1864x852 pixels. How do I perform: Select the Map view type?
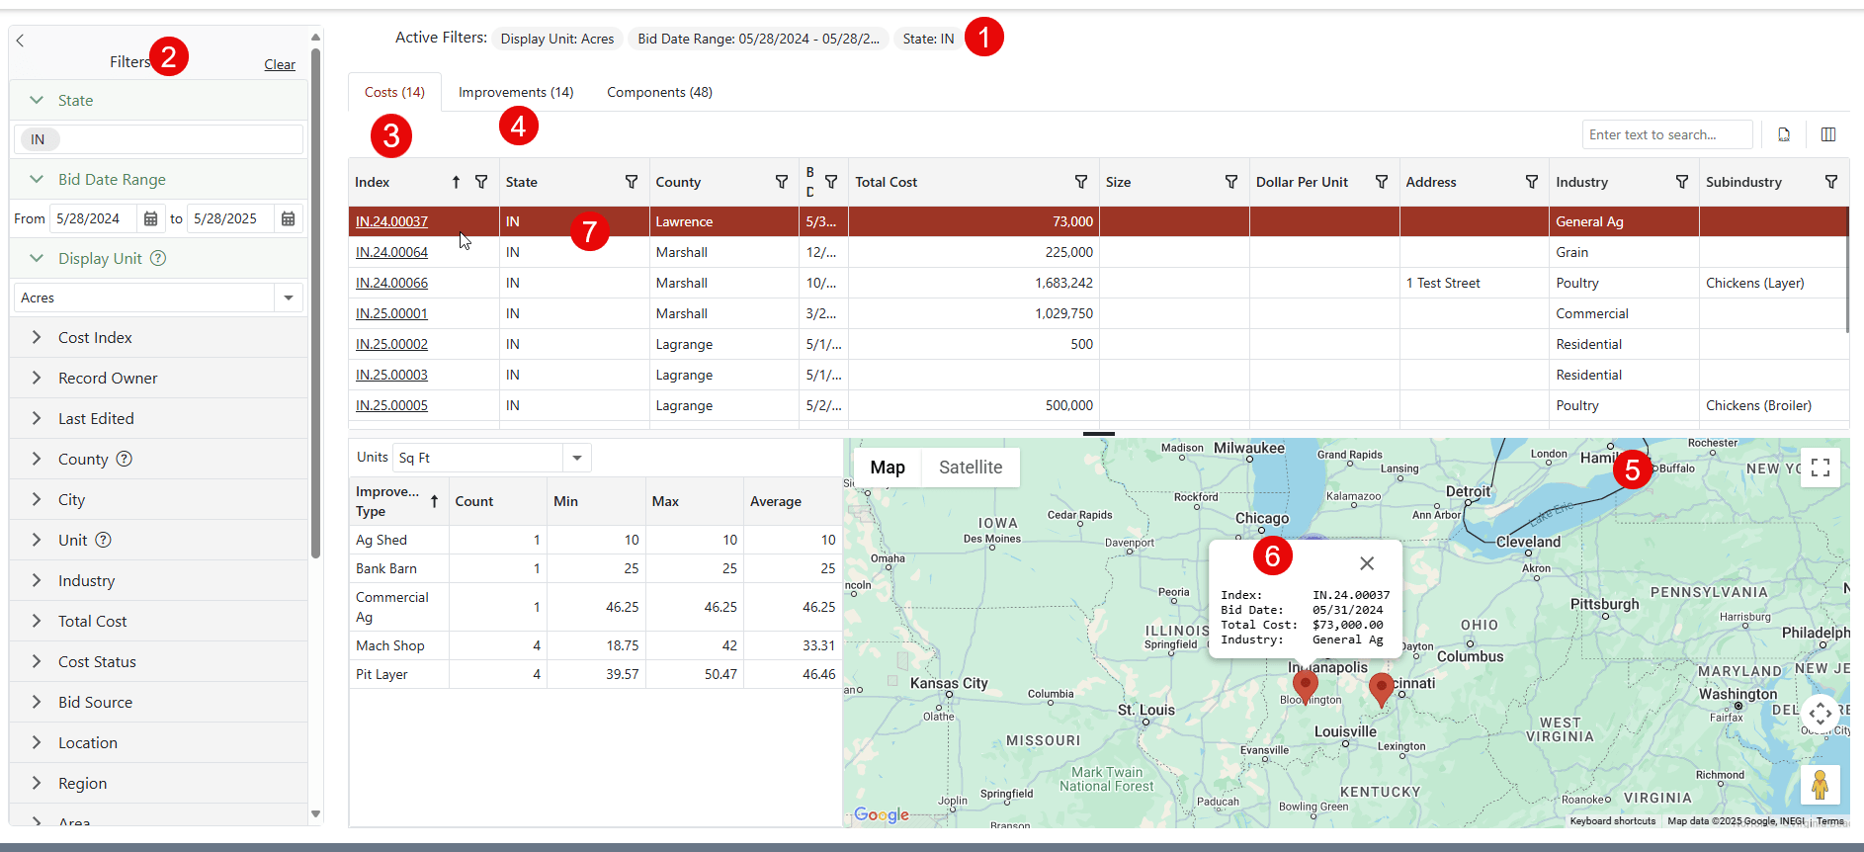[887, 468]
